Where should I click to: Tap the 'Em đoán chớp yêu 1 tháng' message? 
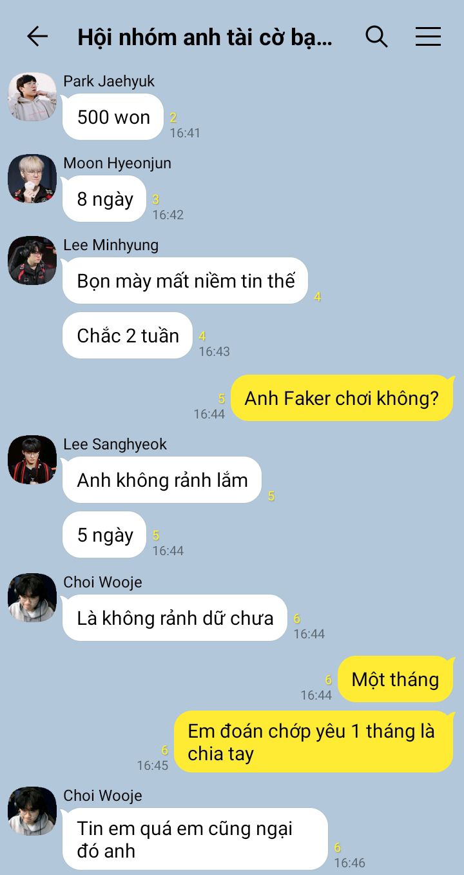click(314, 742)
